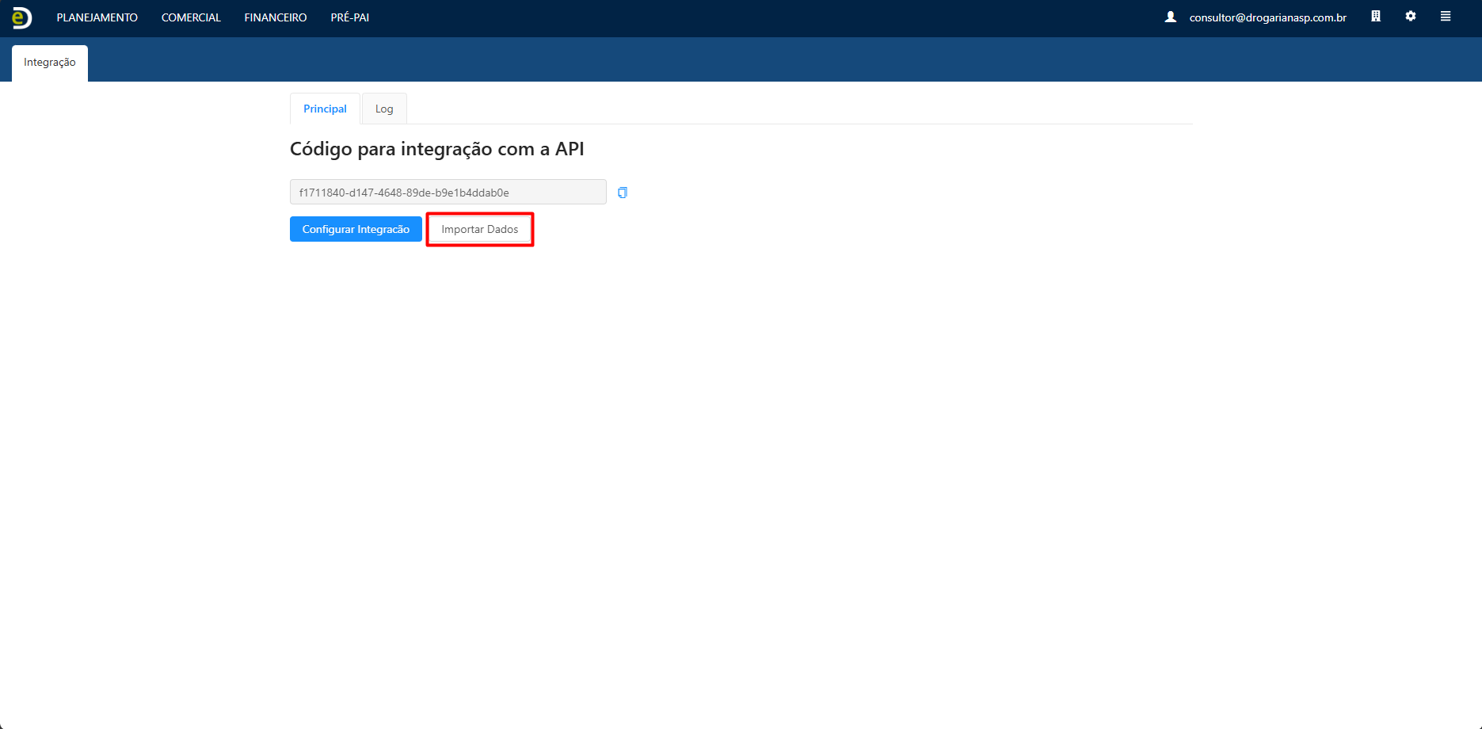Click empty blue tab strip beside Integração tab
This screenshot has width=1482, height=729.
point(713,60)
